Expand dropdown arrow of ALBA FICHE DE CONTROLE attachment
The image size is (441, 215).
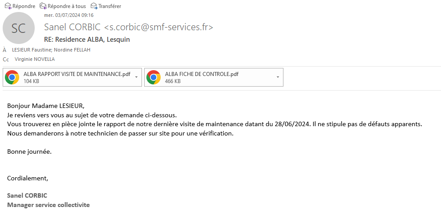[278, 77]
